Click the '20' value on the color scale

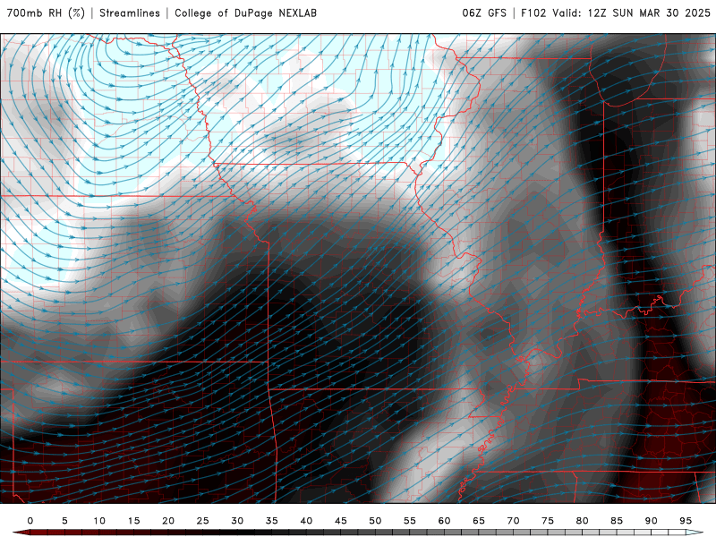pyautogui.click(x=168, y=521)
